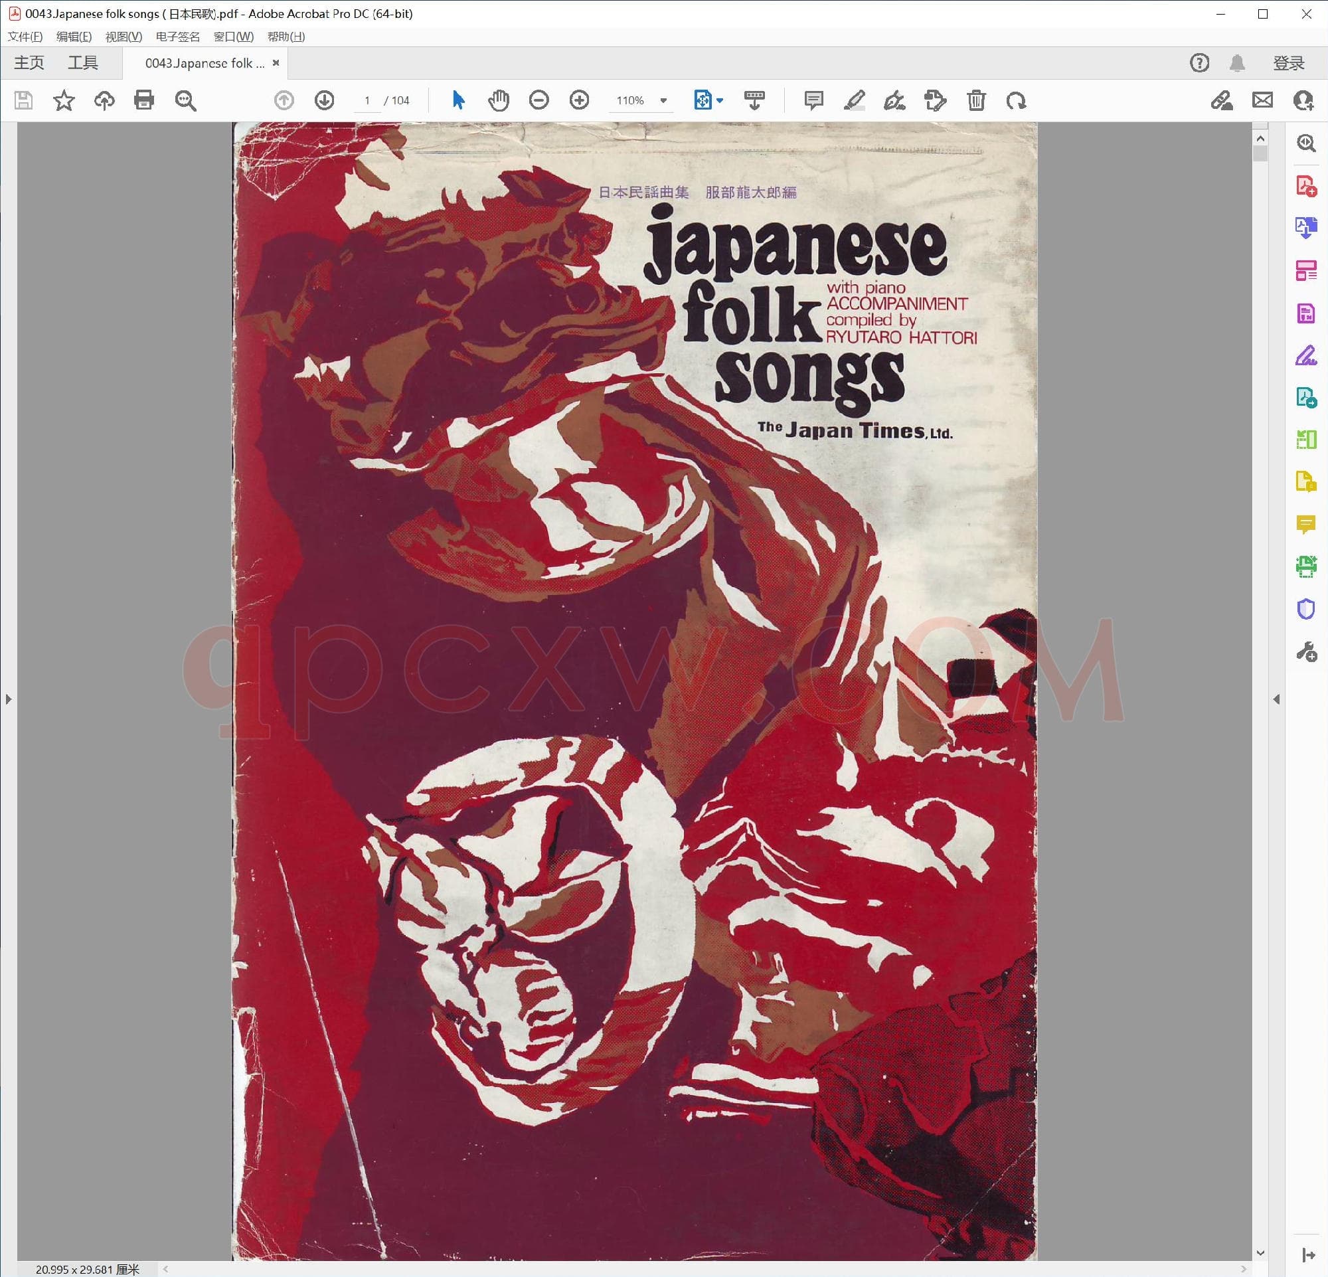
Task: Rotate page with rotate icon
Action: point(1016,100)
